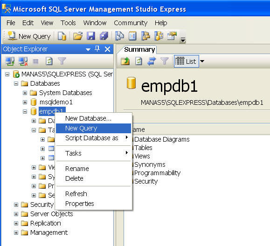Expand the Replication folder node
Viewport: 270px width, 246px height.
[16, 223]
